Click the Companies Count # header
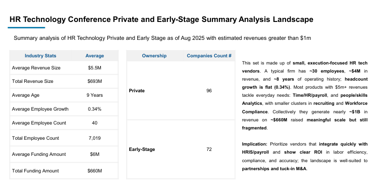Viewport: 370px width, 189px height. (x=209, y=56)
